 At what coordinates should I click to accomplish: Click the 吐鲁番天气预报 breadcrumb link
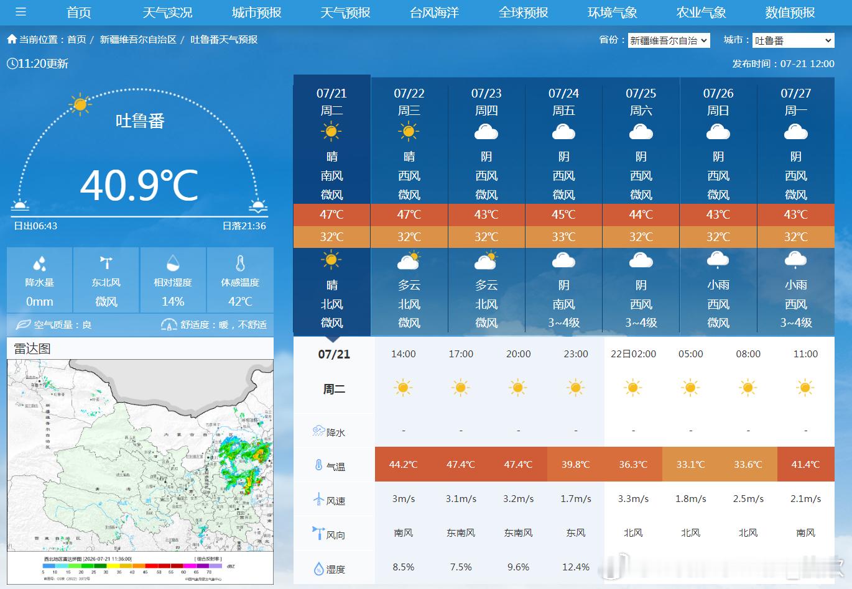coord(224,39)
